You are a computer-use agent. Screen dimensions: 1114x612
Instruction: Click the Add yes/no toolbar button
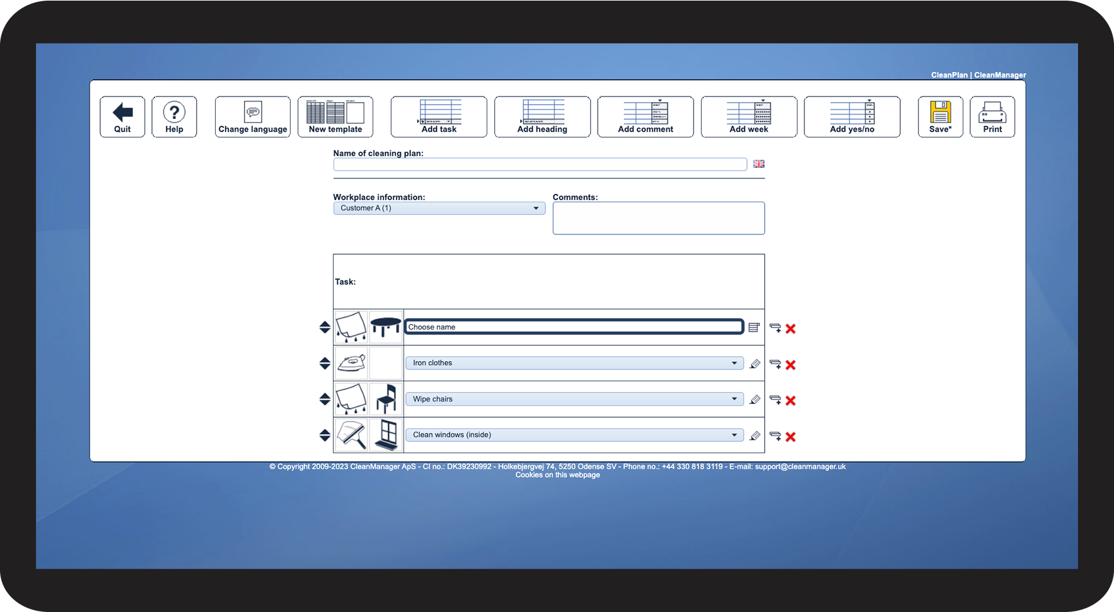click(852, 117)
